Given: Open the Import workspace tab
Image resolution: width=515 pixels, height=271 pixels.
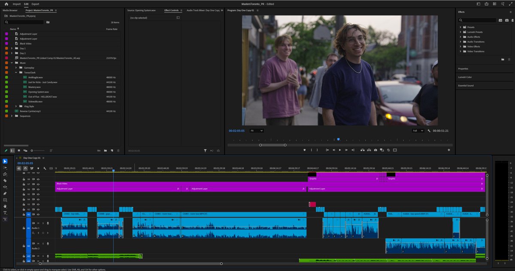Looking at the screenshot, I should (x=17, y=4).
